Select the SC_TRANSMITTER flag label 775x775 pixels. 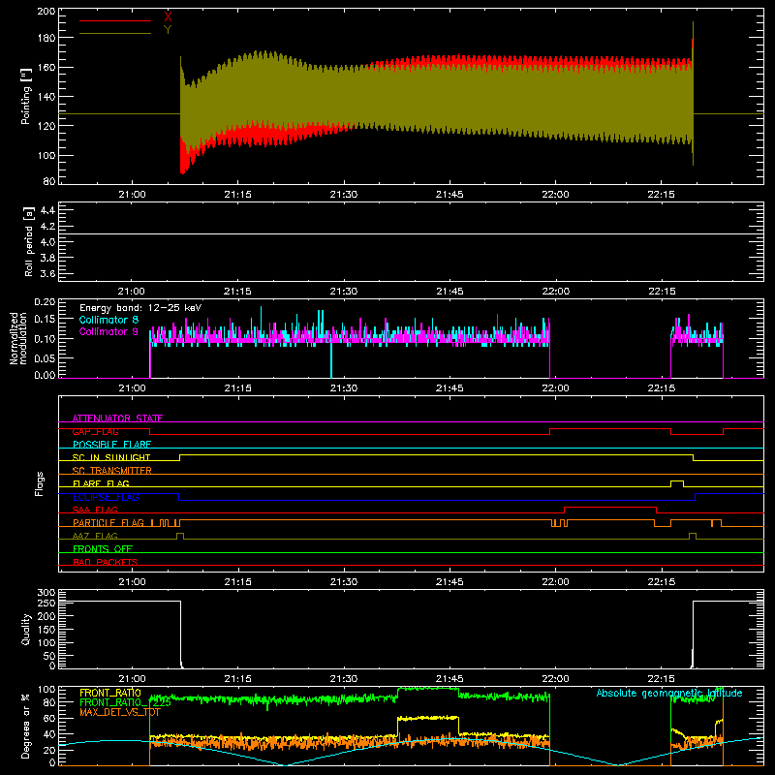[x=112, y=471]
